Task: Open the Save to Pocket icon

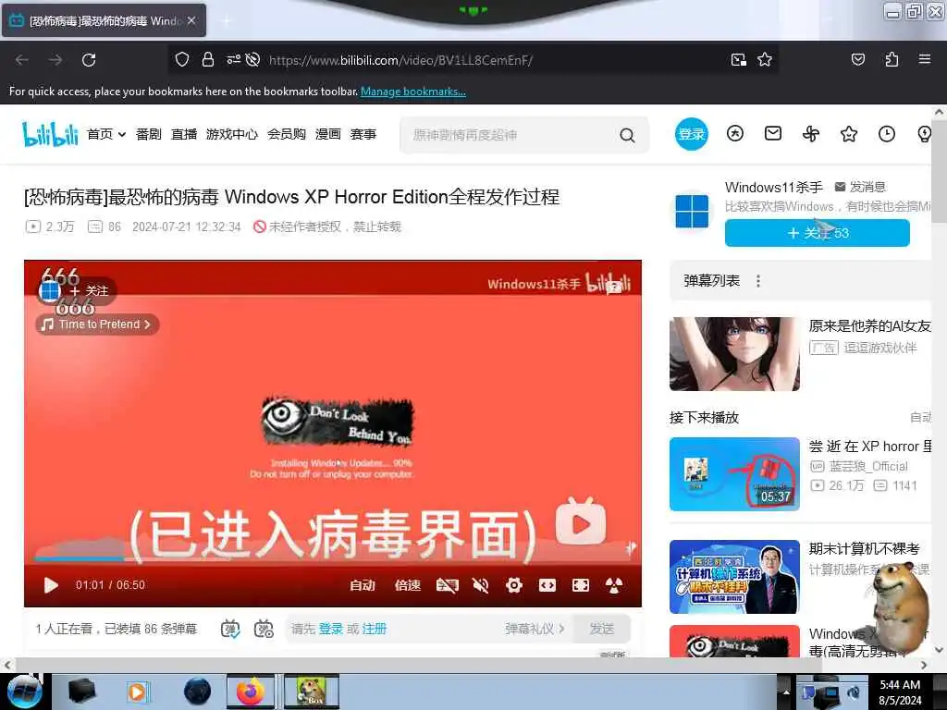Action: (857, 59)
